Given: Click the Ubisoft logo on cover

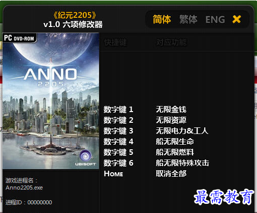Looking at the screenshot, I should [x=85, y=158].
